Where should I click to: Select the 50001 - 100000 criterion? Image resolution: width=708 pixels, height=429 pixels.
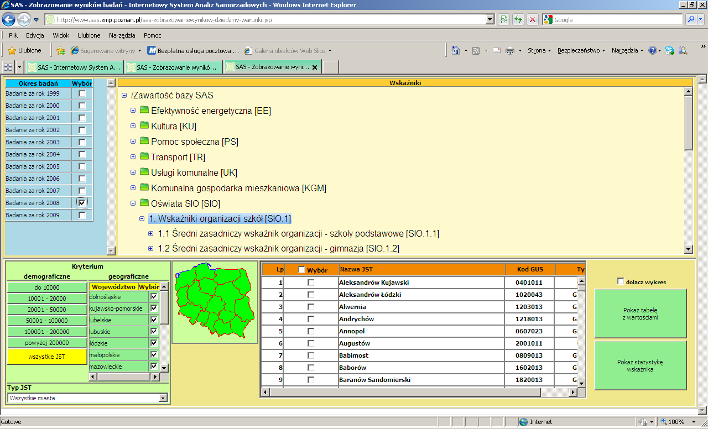click(x=47, y=321)
